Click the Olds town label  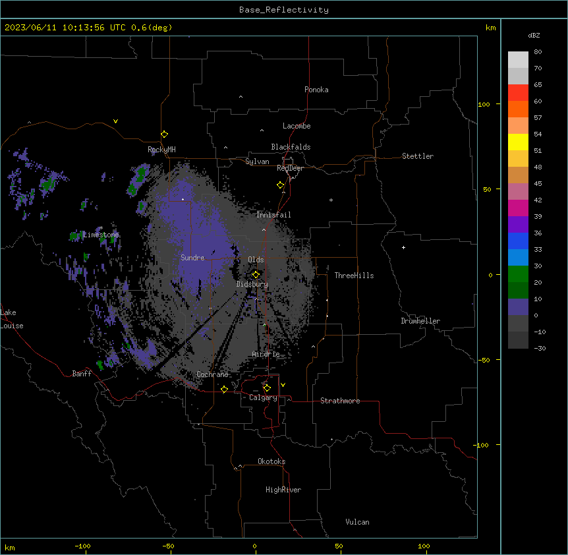pos(256,260)
